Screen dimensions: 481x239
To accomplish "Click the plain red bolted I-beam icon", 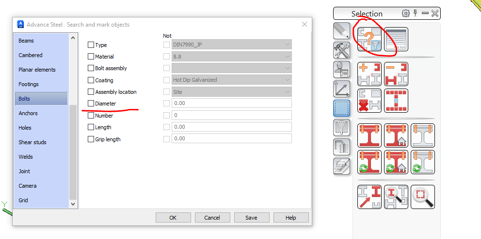I will 369,135.
